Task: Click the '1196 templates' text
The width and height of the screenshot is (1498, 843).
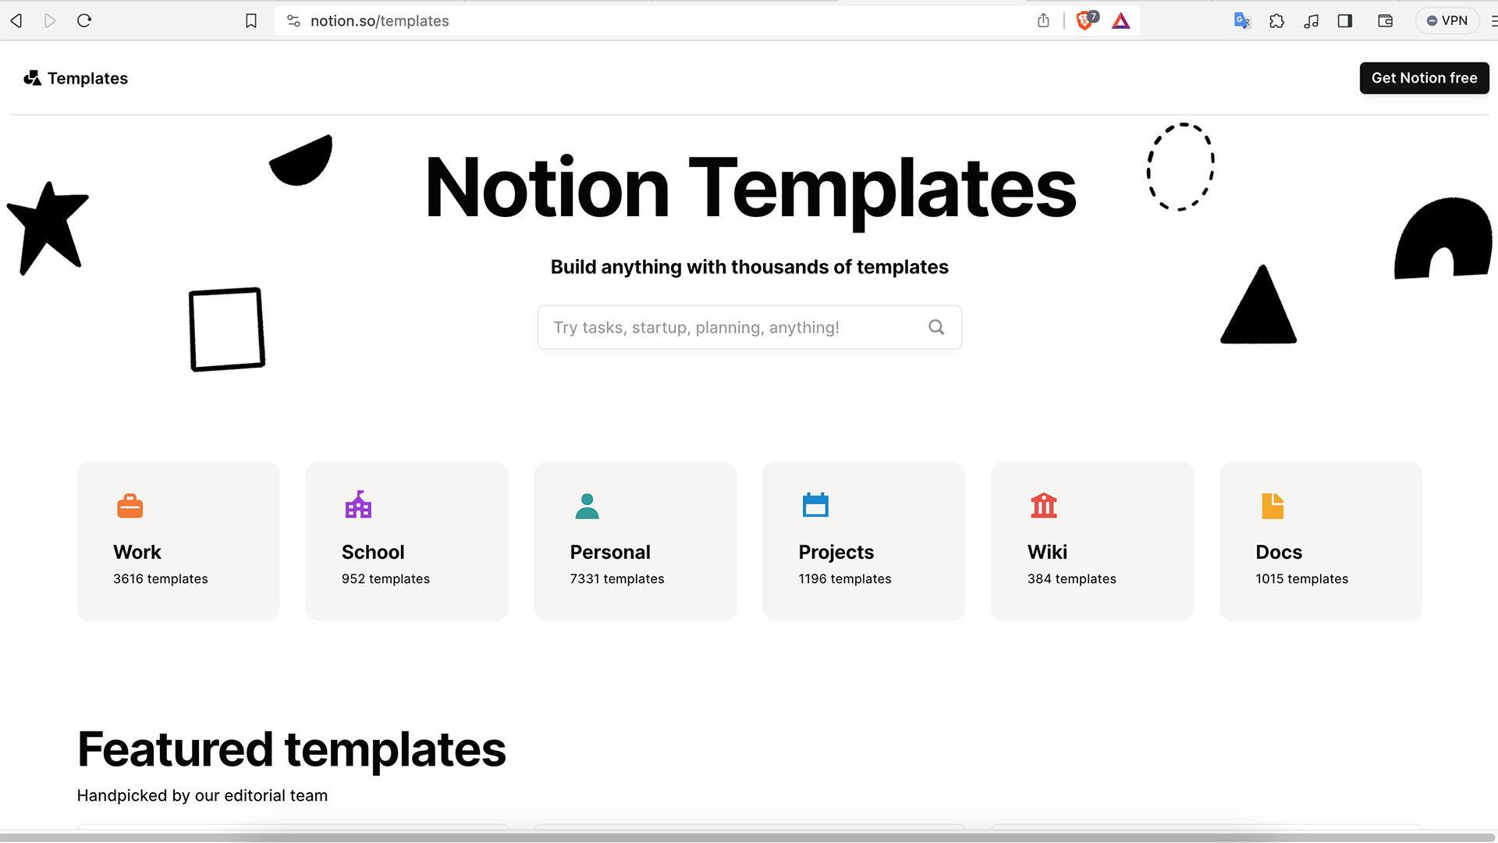Action: click(845, 578)
